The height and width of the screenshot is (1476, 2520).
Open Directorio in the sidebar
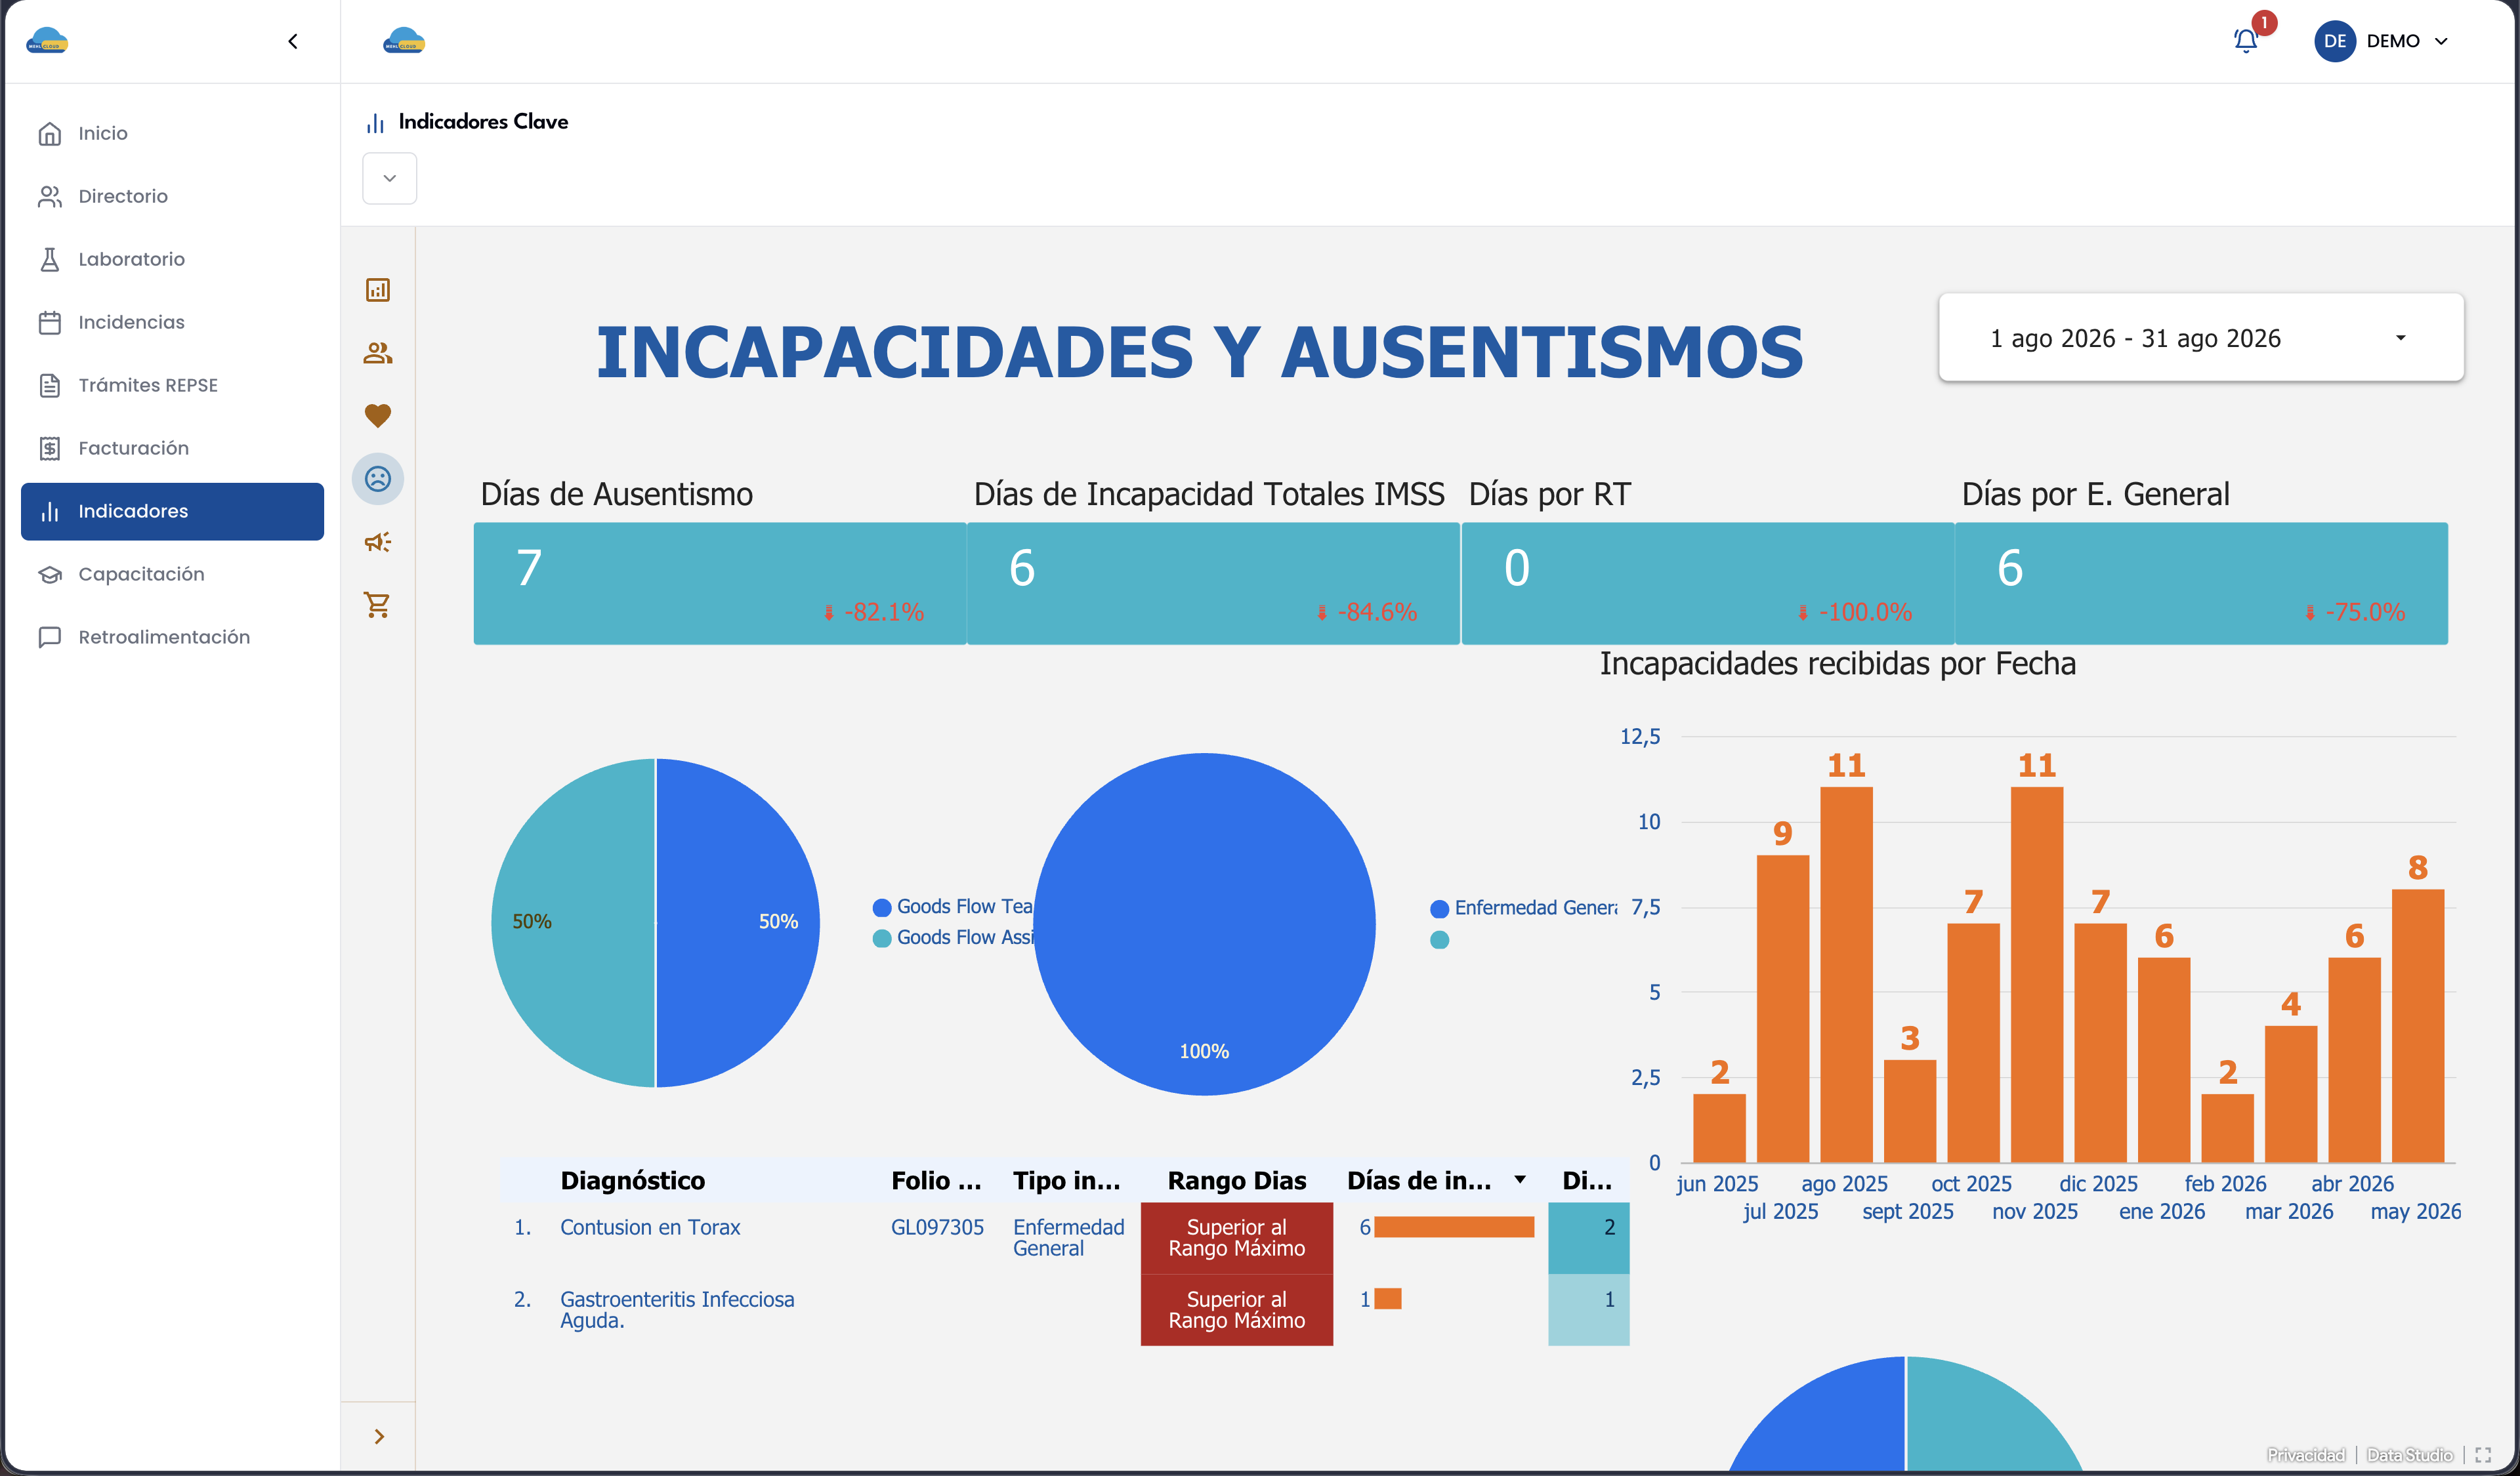172,196
